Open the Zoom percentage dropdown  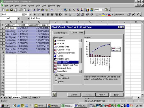[x=103, y=10]
